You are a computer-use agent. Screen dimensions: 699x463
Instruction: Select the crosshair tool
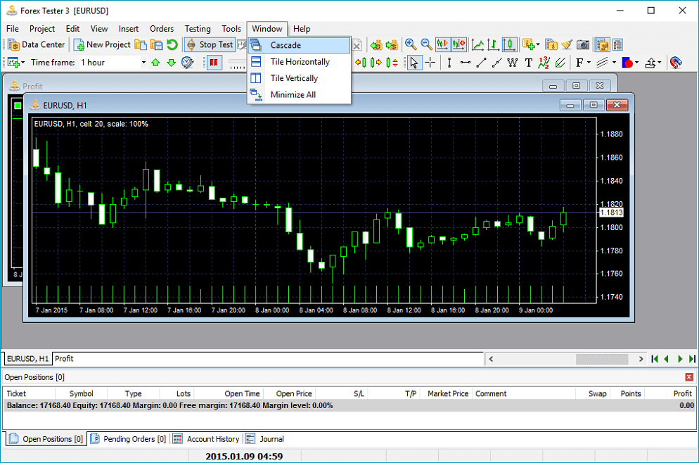point(430,63)
